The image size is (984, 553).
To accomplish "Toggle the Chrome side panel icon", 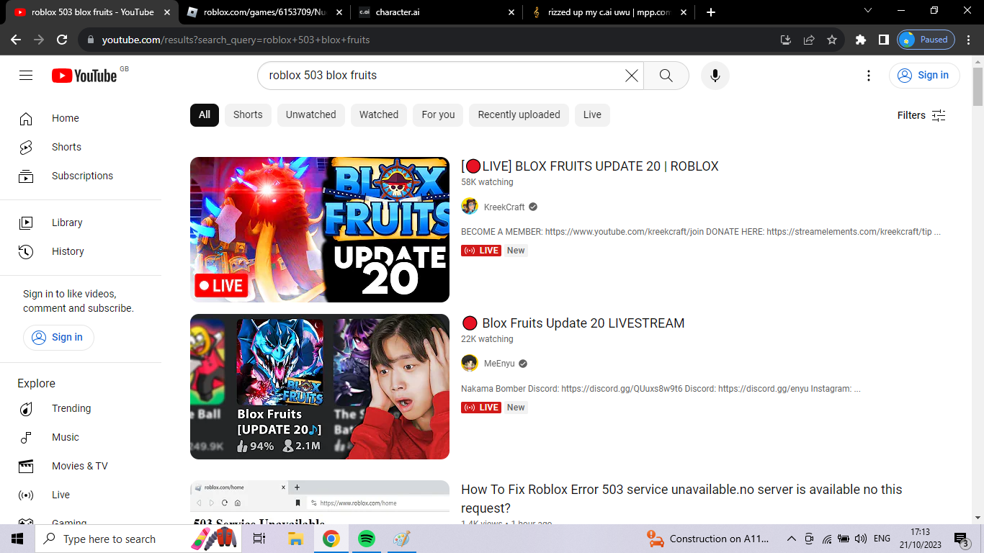I will (884, 40).
